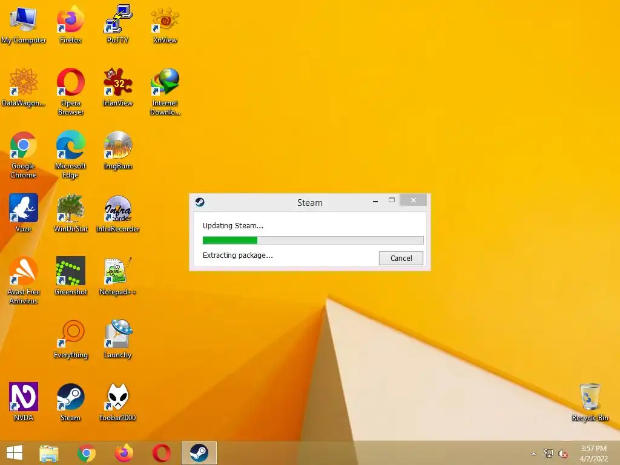Viewport: 620px width, 465px height.
Task: Close the Steam updater dialog
Action: pyautogui.click(x=413, y=200)
